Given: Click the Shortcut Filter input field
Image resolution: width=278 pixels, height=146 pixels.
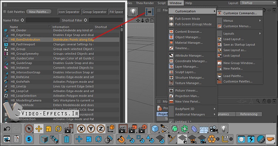Looking at the screenshot, I should pyautogui.click(x=106, y=20).
